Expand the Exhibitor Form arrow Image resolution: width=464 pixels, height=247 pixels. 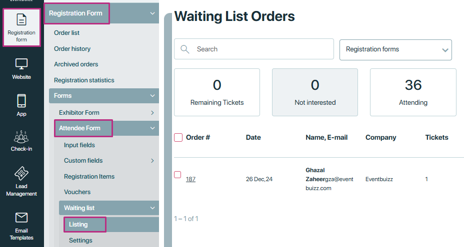[152, 113]
